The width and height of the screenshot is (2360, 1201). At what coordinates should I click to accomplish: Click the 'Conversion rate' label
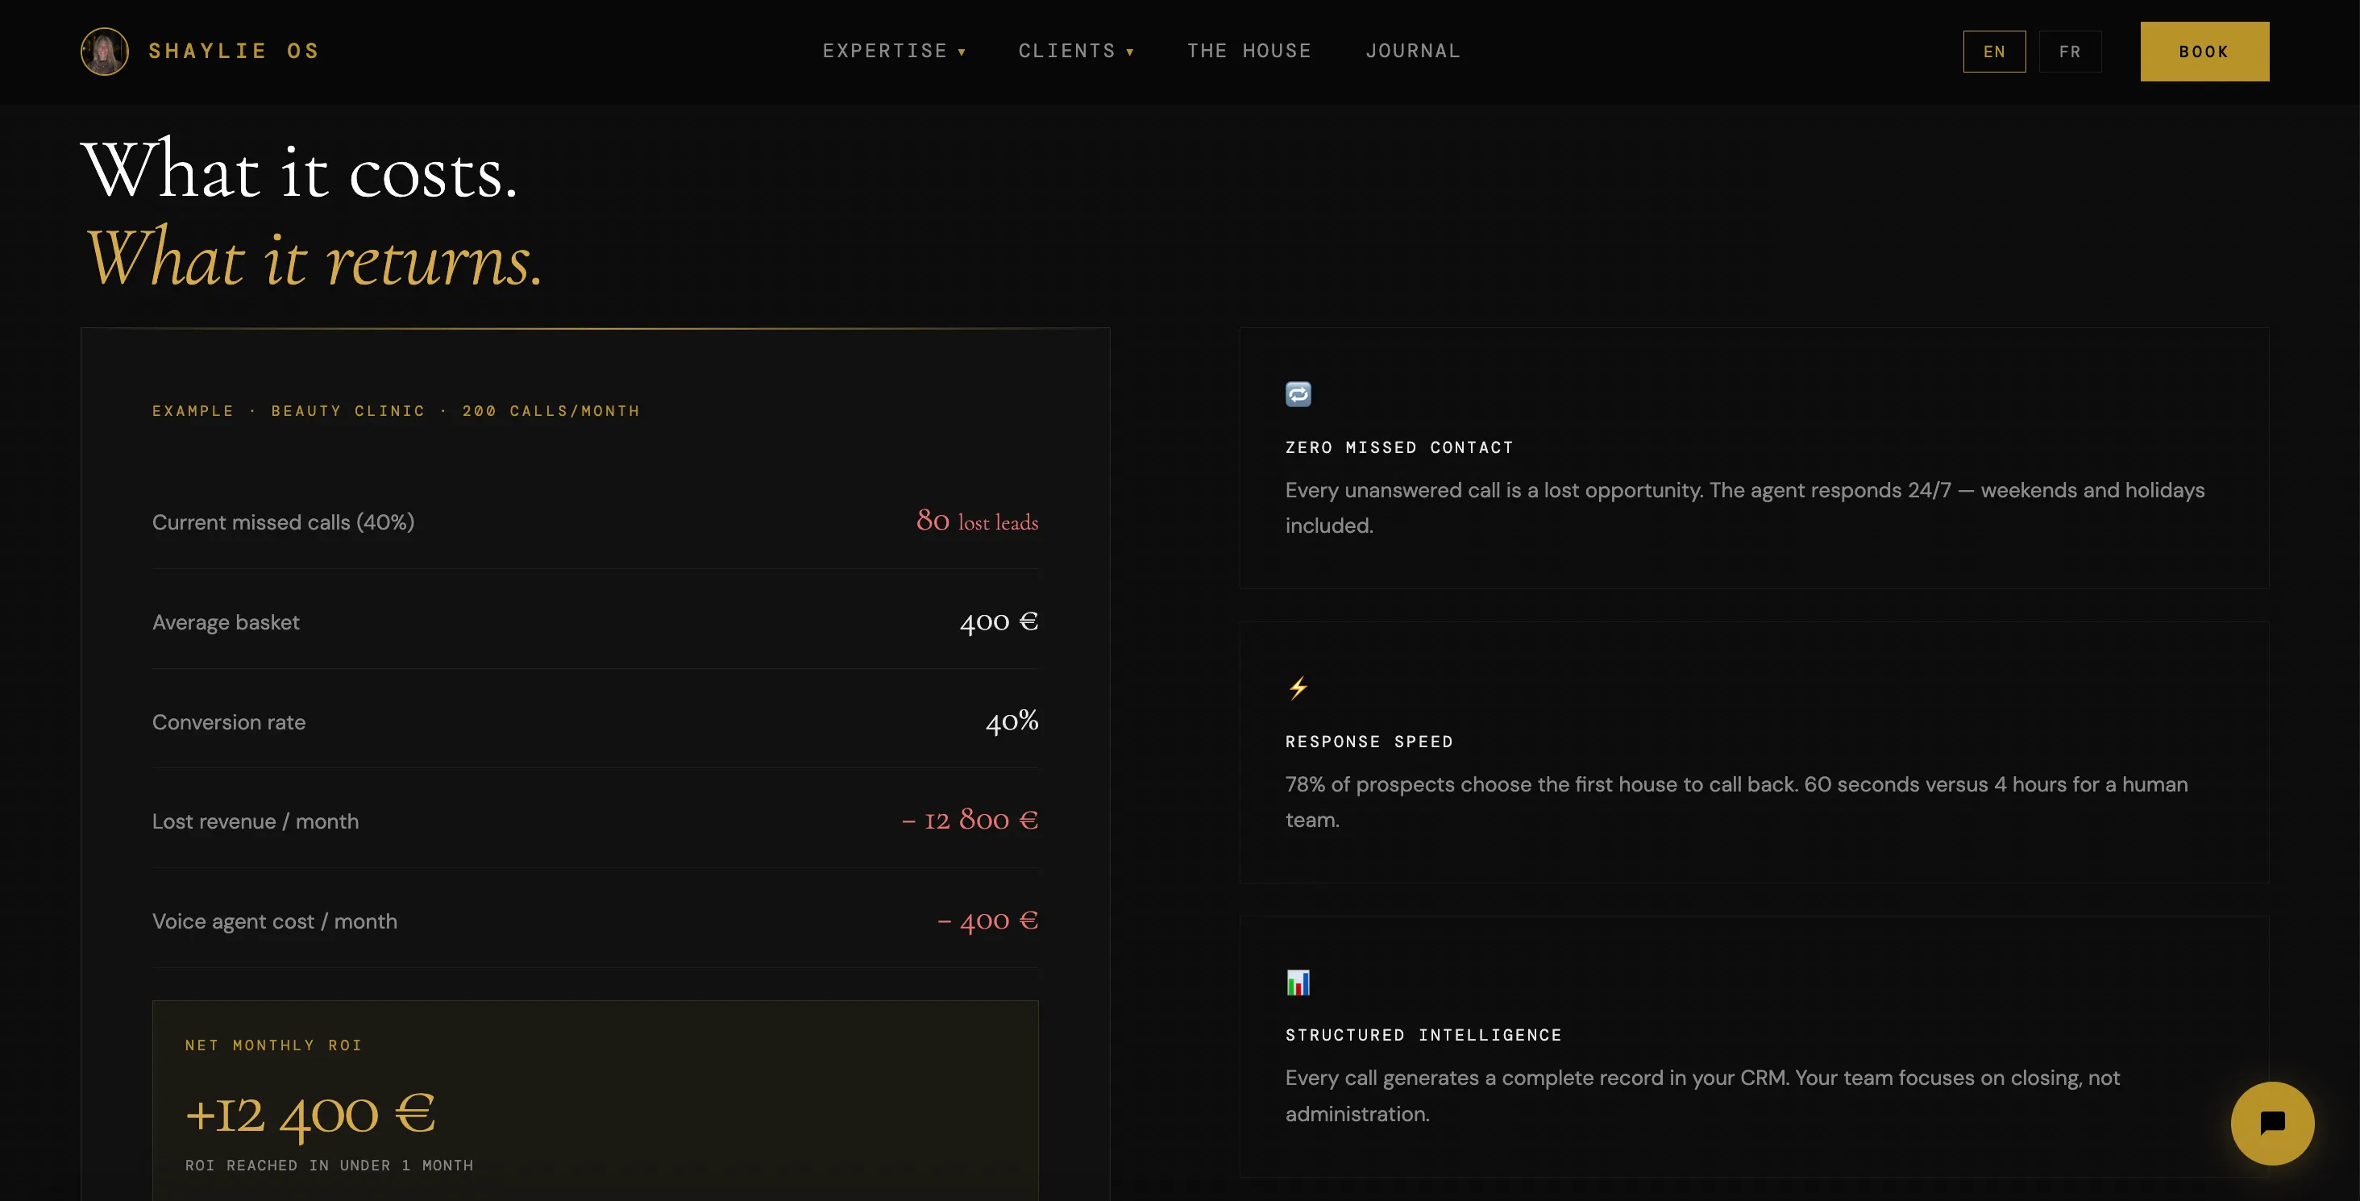[229, 722]
